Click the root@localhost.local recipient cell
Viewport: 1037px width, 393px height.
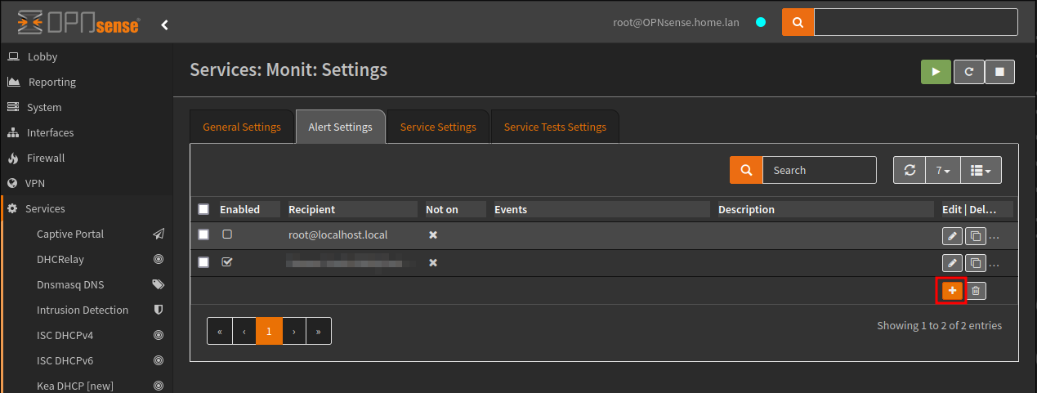point(337,234)
